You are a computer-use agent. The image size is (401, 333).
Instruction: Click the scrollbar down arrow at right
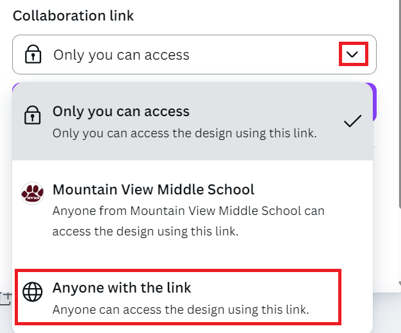400,283
